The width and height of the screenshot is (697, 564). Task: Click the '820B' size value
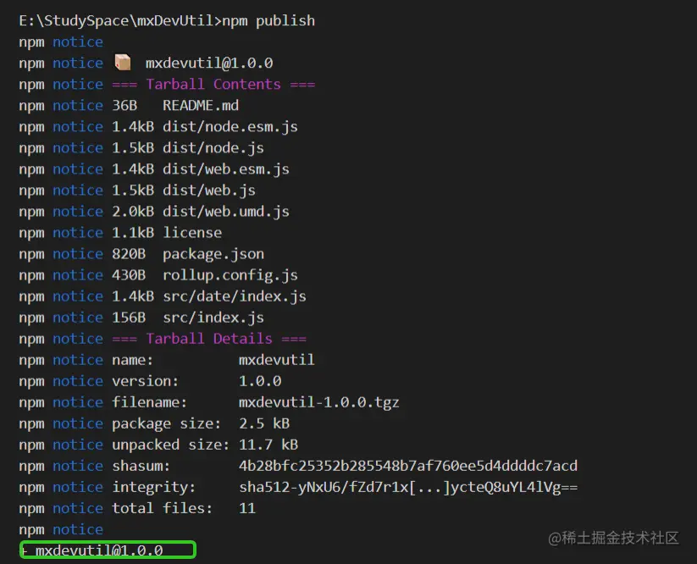(x=129, y=254)
